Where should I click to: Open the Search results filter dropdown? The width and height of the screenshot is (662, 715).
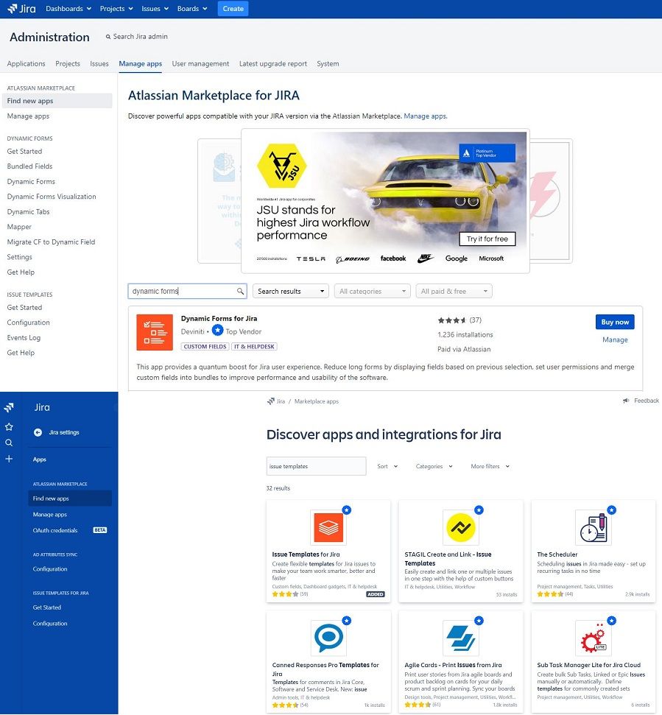click(x=291, y=292)
